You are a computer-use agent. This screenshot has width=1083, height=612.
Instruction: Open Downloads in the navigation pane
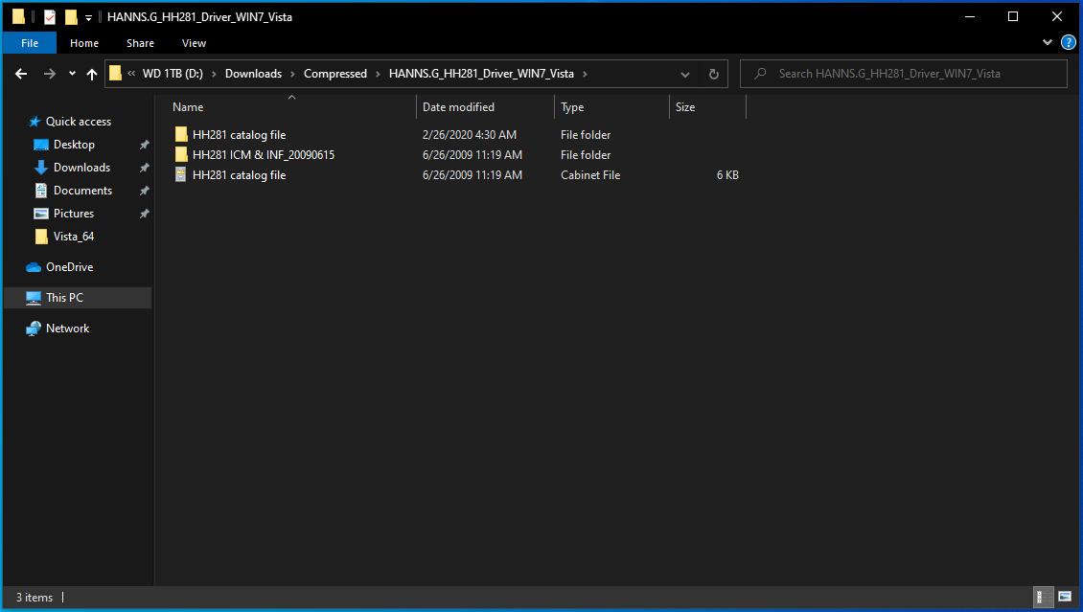click(x=81, y=167)
